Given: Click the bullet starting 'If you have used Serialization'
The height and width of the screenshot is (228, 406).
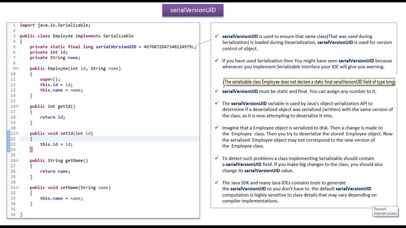Looking at the screenshot, I should point(307,64).
